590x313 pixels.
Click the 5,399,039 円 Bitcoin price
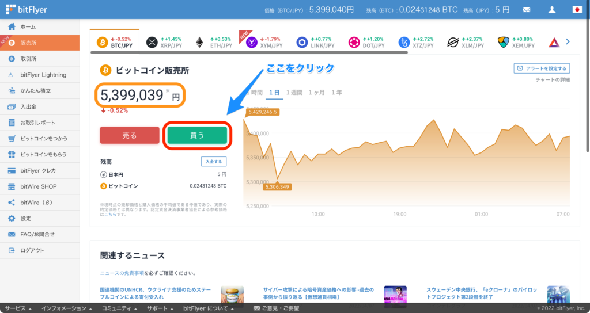coord(140,96)
